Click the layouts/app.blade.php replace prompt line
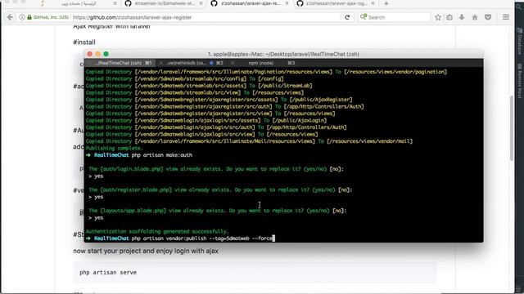Image resolution: width=524 pixels, height=294 pixels. pyautogui.click(x=218, y=211)
